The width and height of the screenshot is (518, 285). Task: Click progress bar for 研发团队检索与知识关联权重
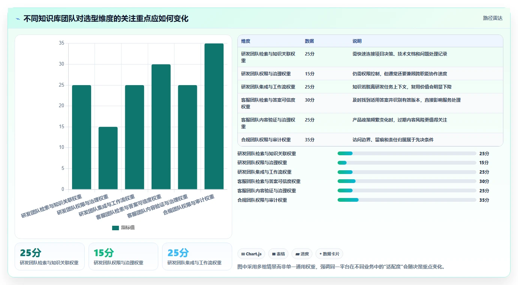(407, 153)
